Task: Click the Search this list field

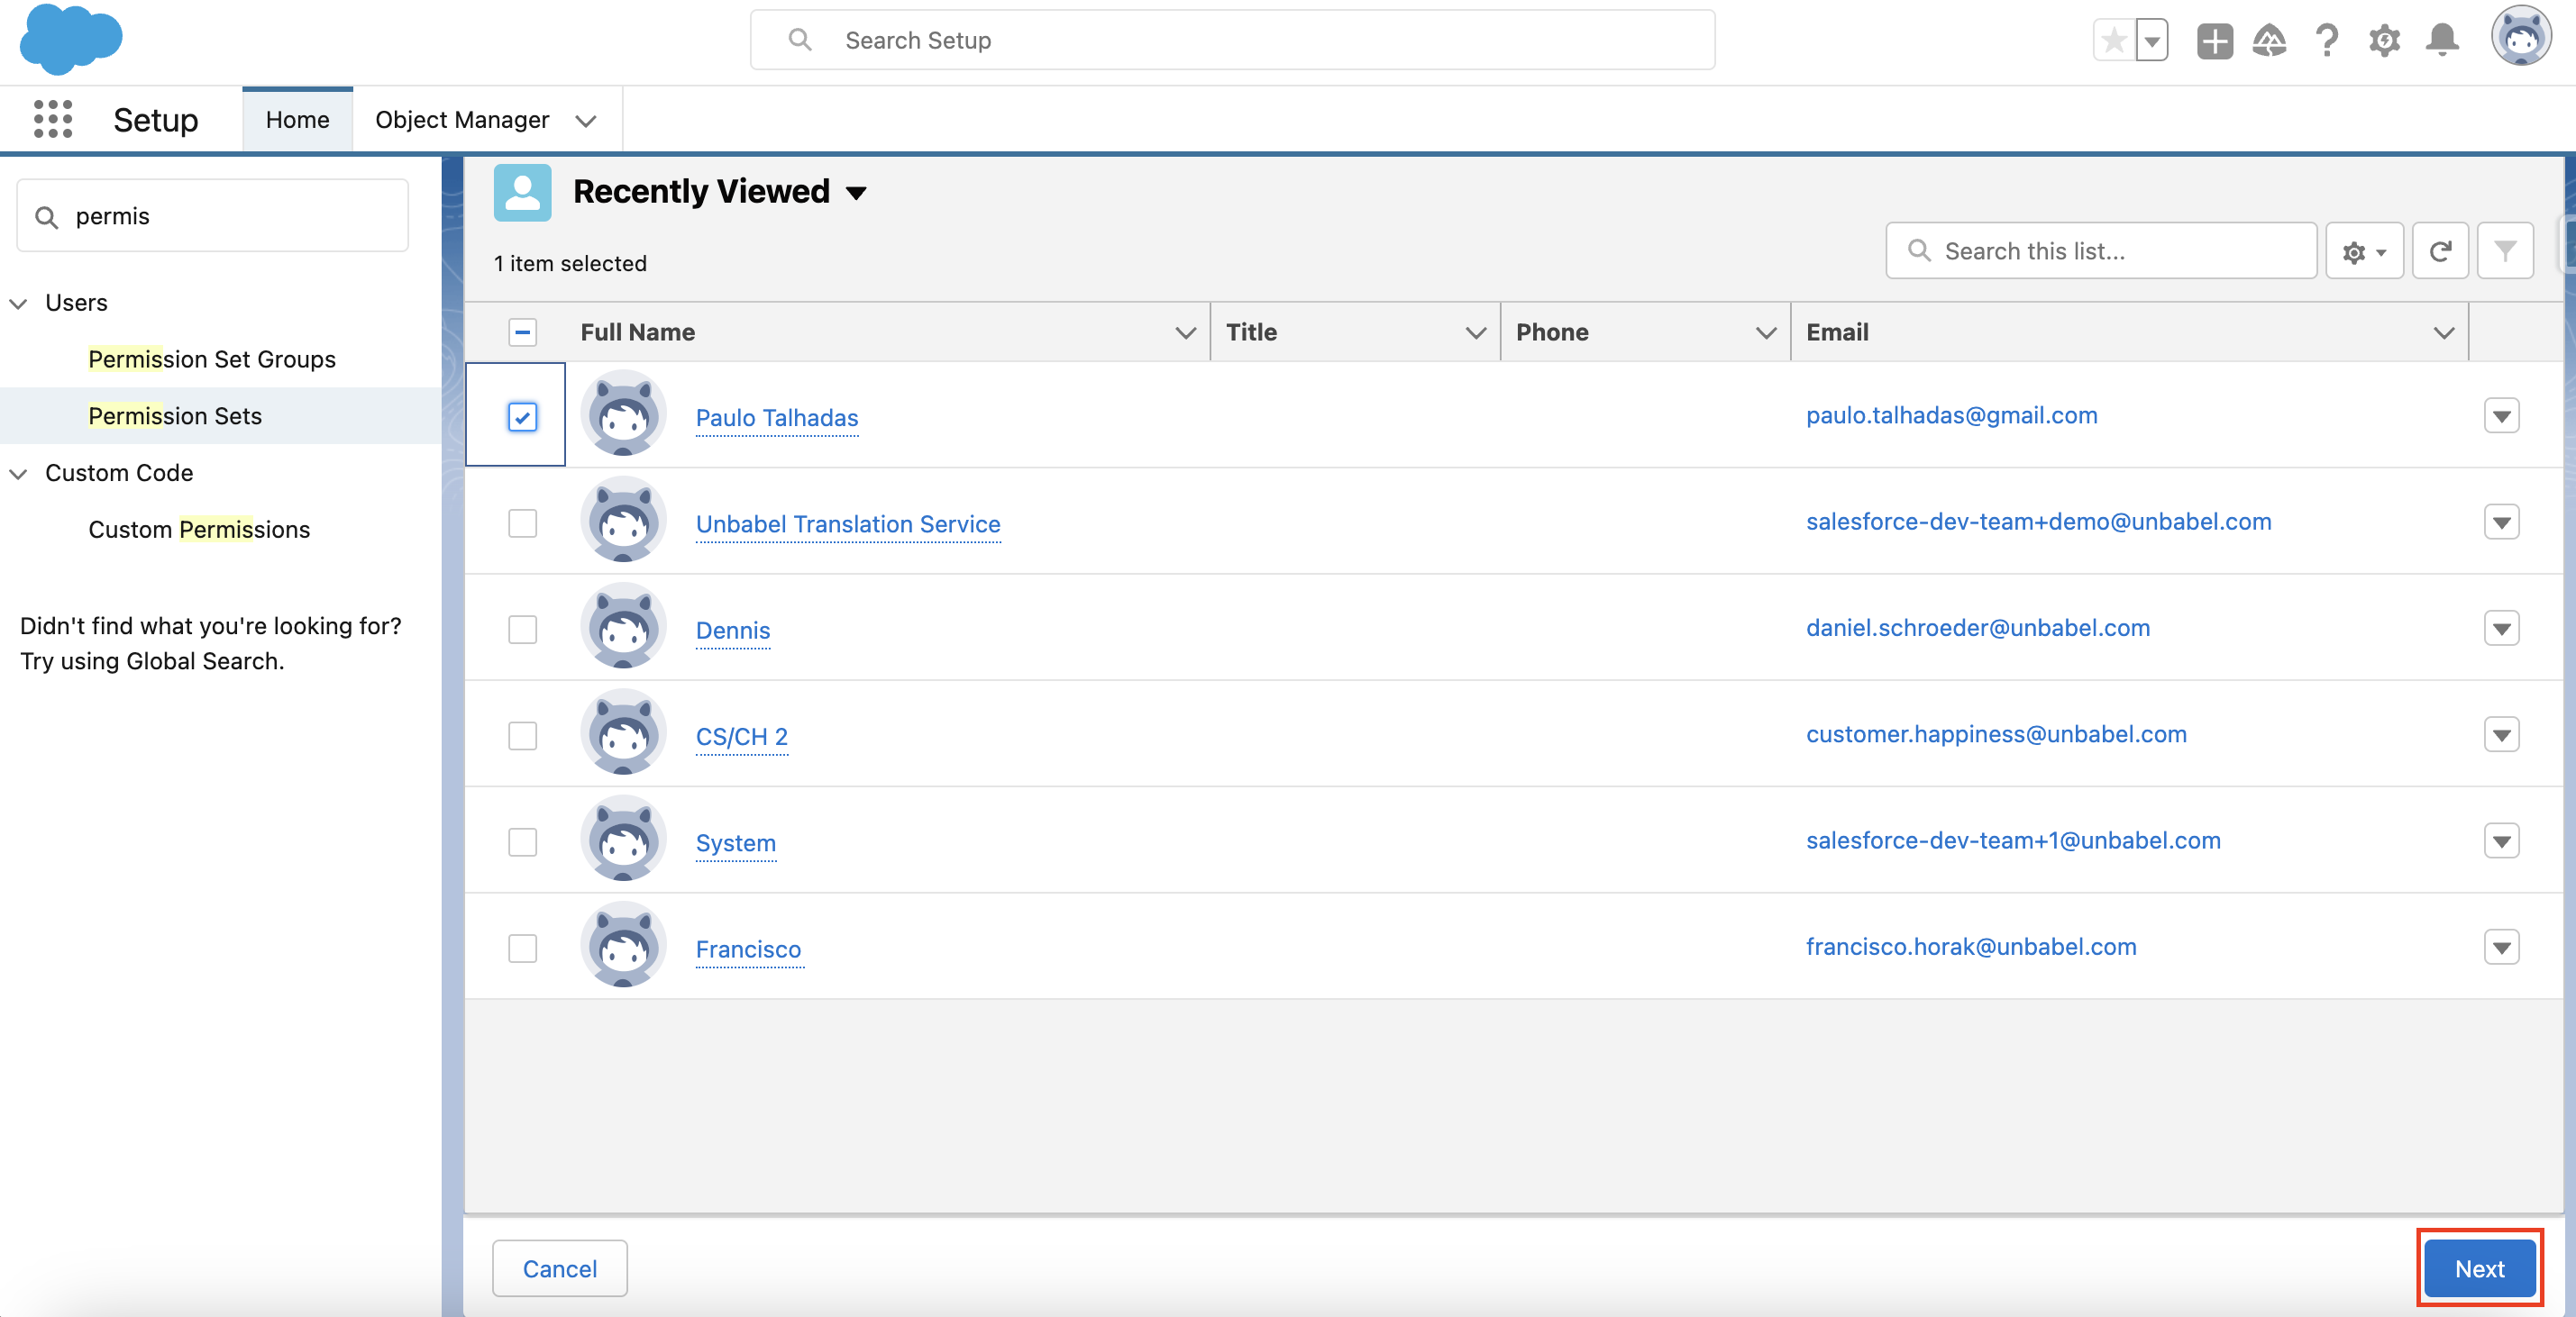Action: (x=2101, y=250)
